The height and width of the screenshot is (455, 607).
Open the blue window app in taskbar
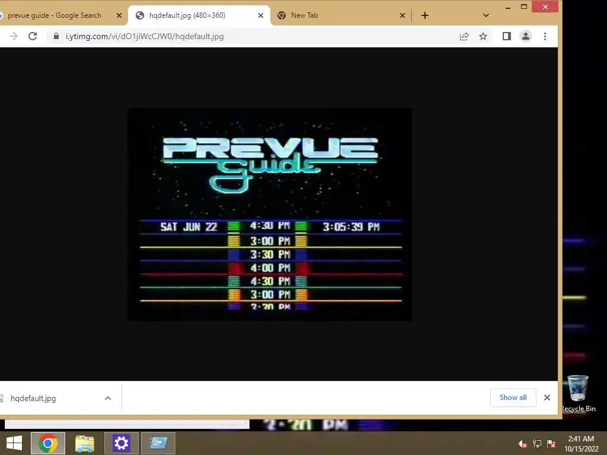(x=158, y=443)
